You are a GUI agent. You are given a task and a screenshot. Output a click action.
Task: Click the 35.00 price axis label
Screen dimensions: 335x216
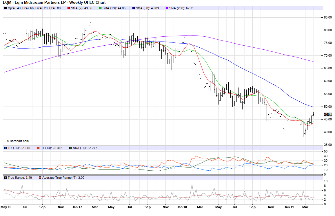point(328,145)
